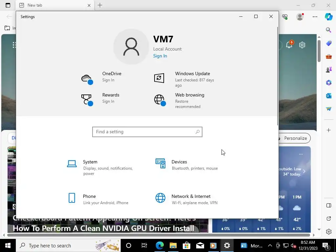Open the news widget on the taskbar
Image resolution: width=336 pixels, height=252 pixels.
[251, 245]
